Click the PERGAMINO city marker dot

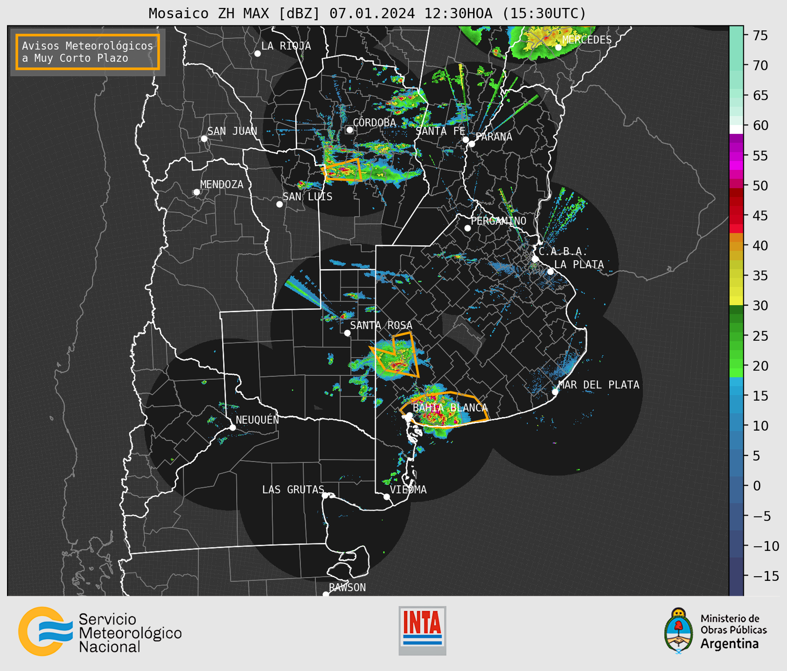pyautogui.click(x=467, y=228)
